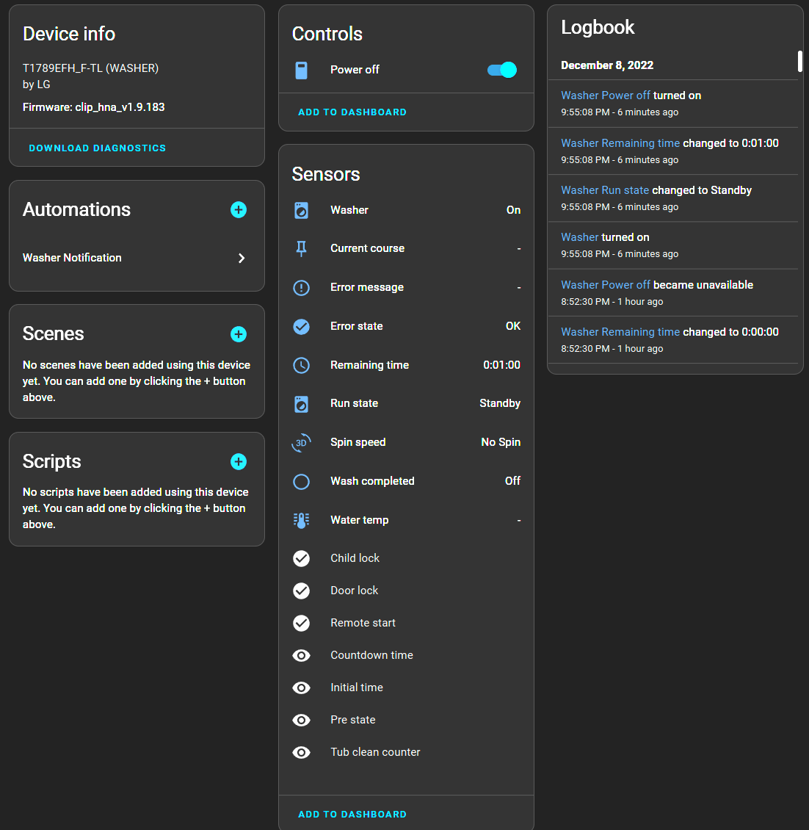Click the Washer machine icon in Sensors

point(301,210)
